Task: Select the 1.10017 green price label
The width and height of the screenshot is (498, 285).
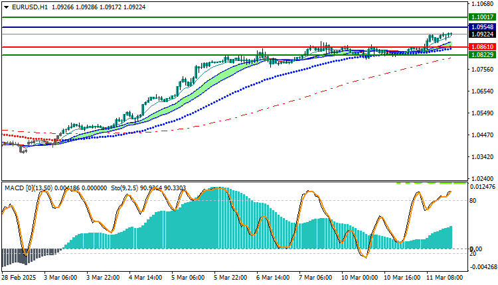Action: click(x=483, y=17)
